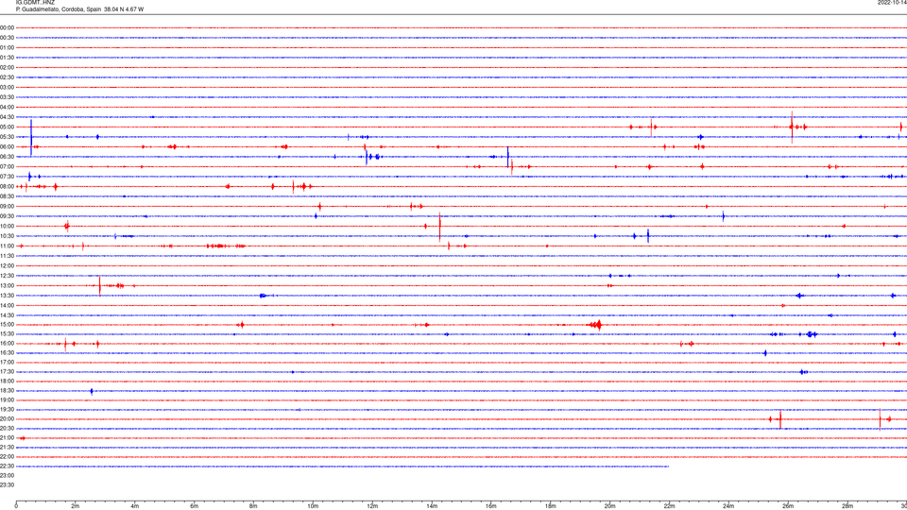Click the '16m' x-axis tick label
Screen dimensions: 907x510
pos(491,506)
